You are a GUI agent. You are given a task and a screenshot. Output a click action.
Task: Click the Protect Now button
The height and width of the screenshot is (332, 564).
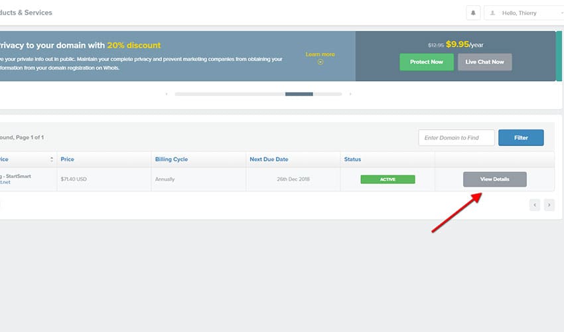click(x=427, y=62)
